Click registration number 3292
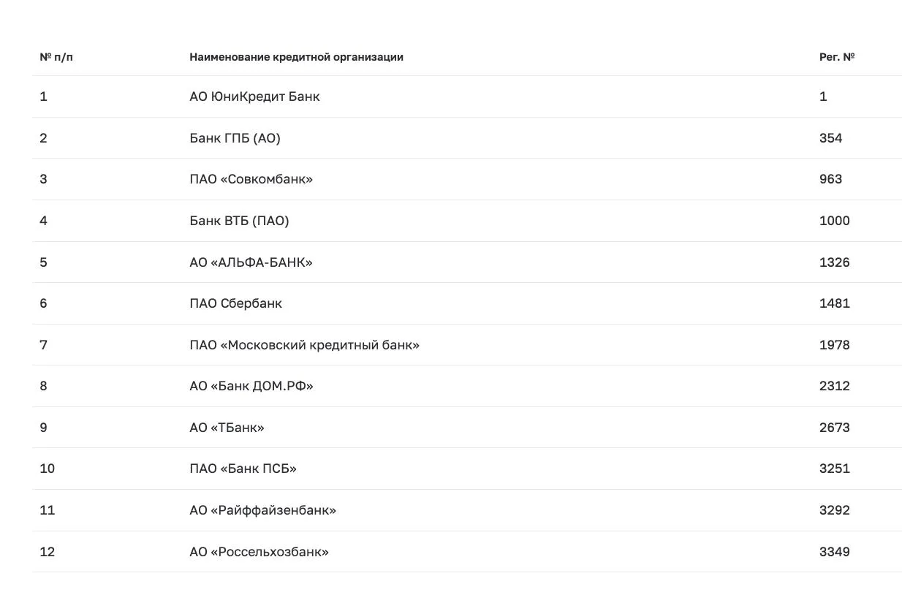Viewport: 902px width, 614px height. coord(834,510)
